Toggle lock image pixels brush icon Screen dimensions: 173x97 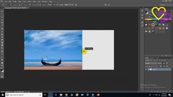152,67
